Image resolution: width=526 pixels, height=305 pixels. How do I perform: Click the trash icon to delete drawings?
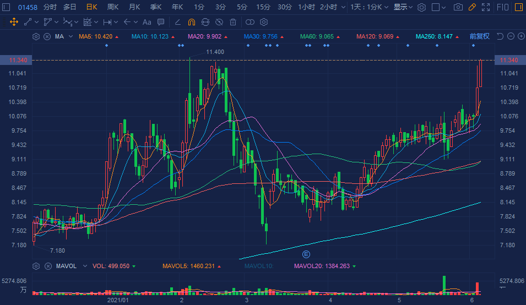click(233, 22)
